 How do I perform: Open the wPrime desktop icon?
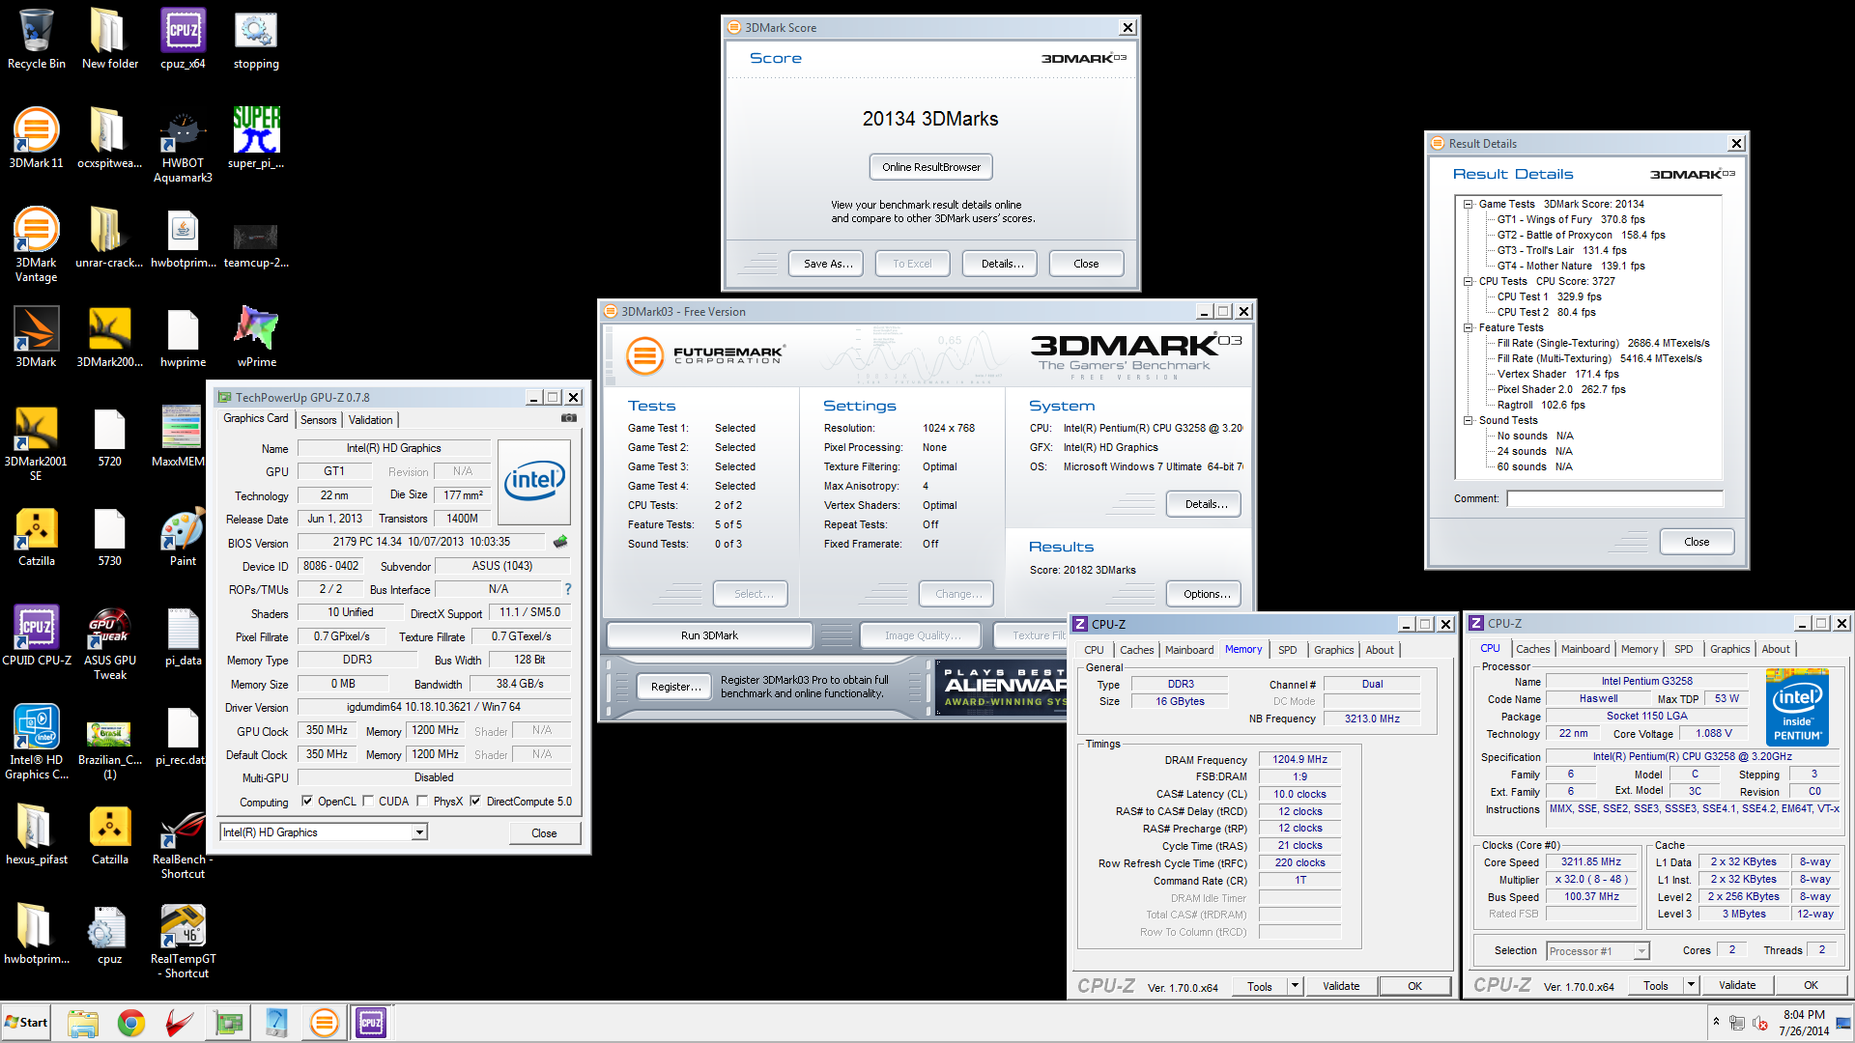tap(256, 338)
